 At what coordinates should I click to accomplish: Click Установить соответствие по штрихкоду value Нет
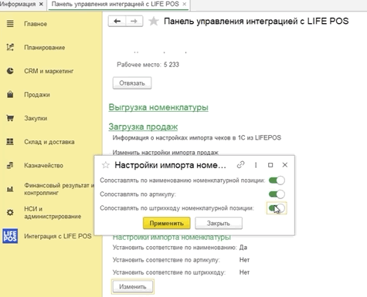244,272
